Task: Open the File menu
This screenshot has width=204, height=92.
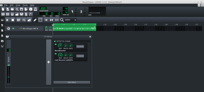Action: point(6,5)
